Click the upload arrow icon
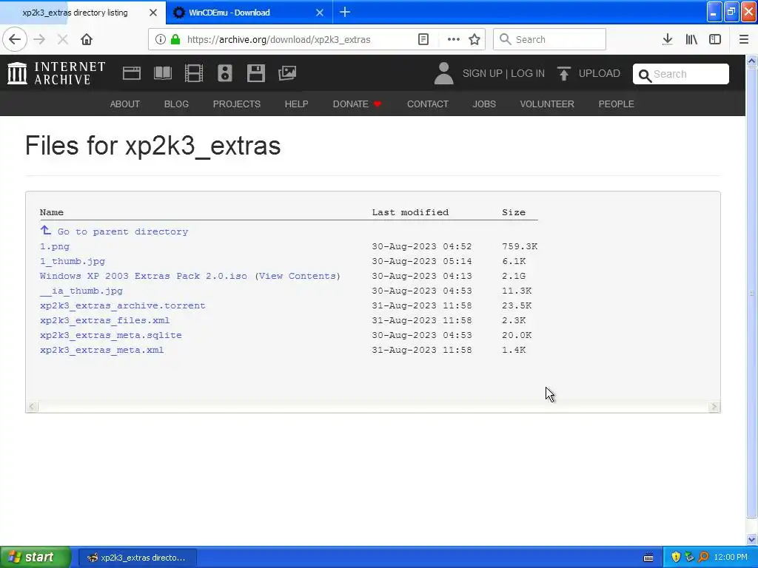This screenshot has width=758, height=568. coord(563,73)
